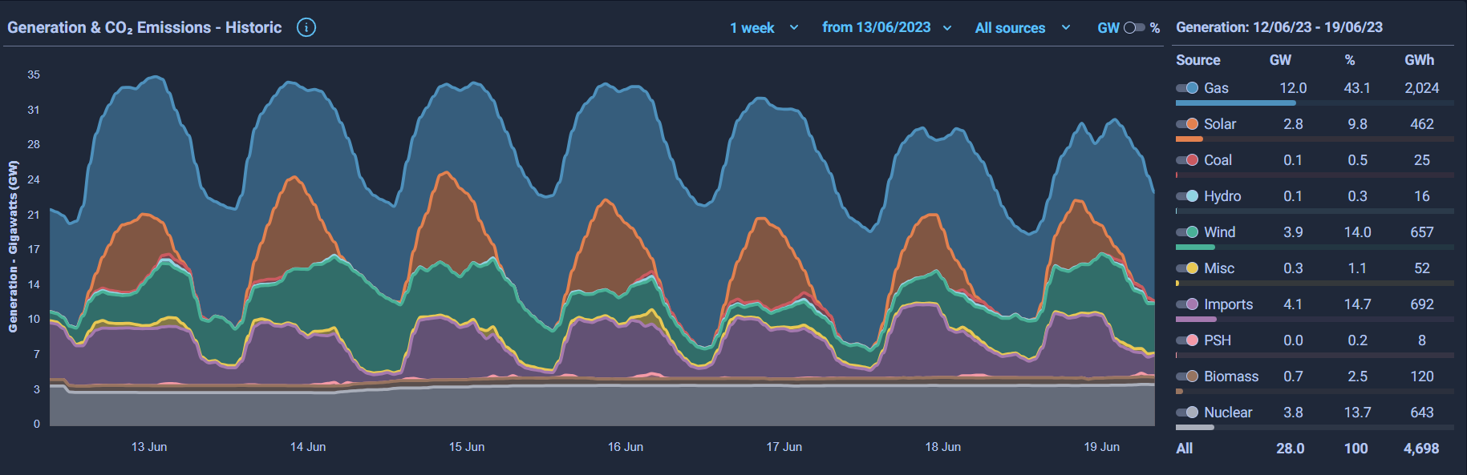1467x475 pixels.
Task: Click the Solar orange proportion bar
Action: 1189,139
